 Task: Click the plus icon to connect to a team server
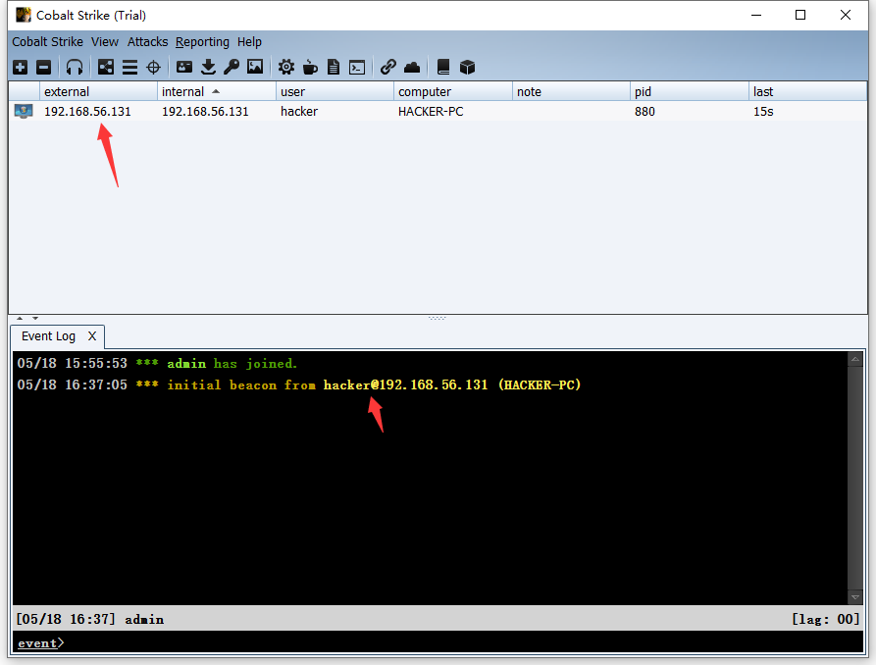[21, 68]
